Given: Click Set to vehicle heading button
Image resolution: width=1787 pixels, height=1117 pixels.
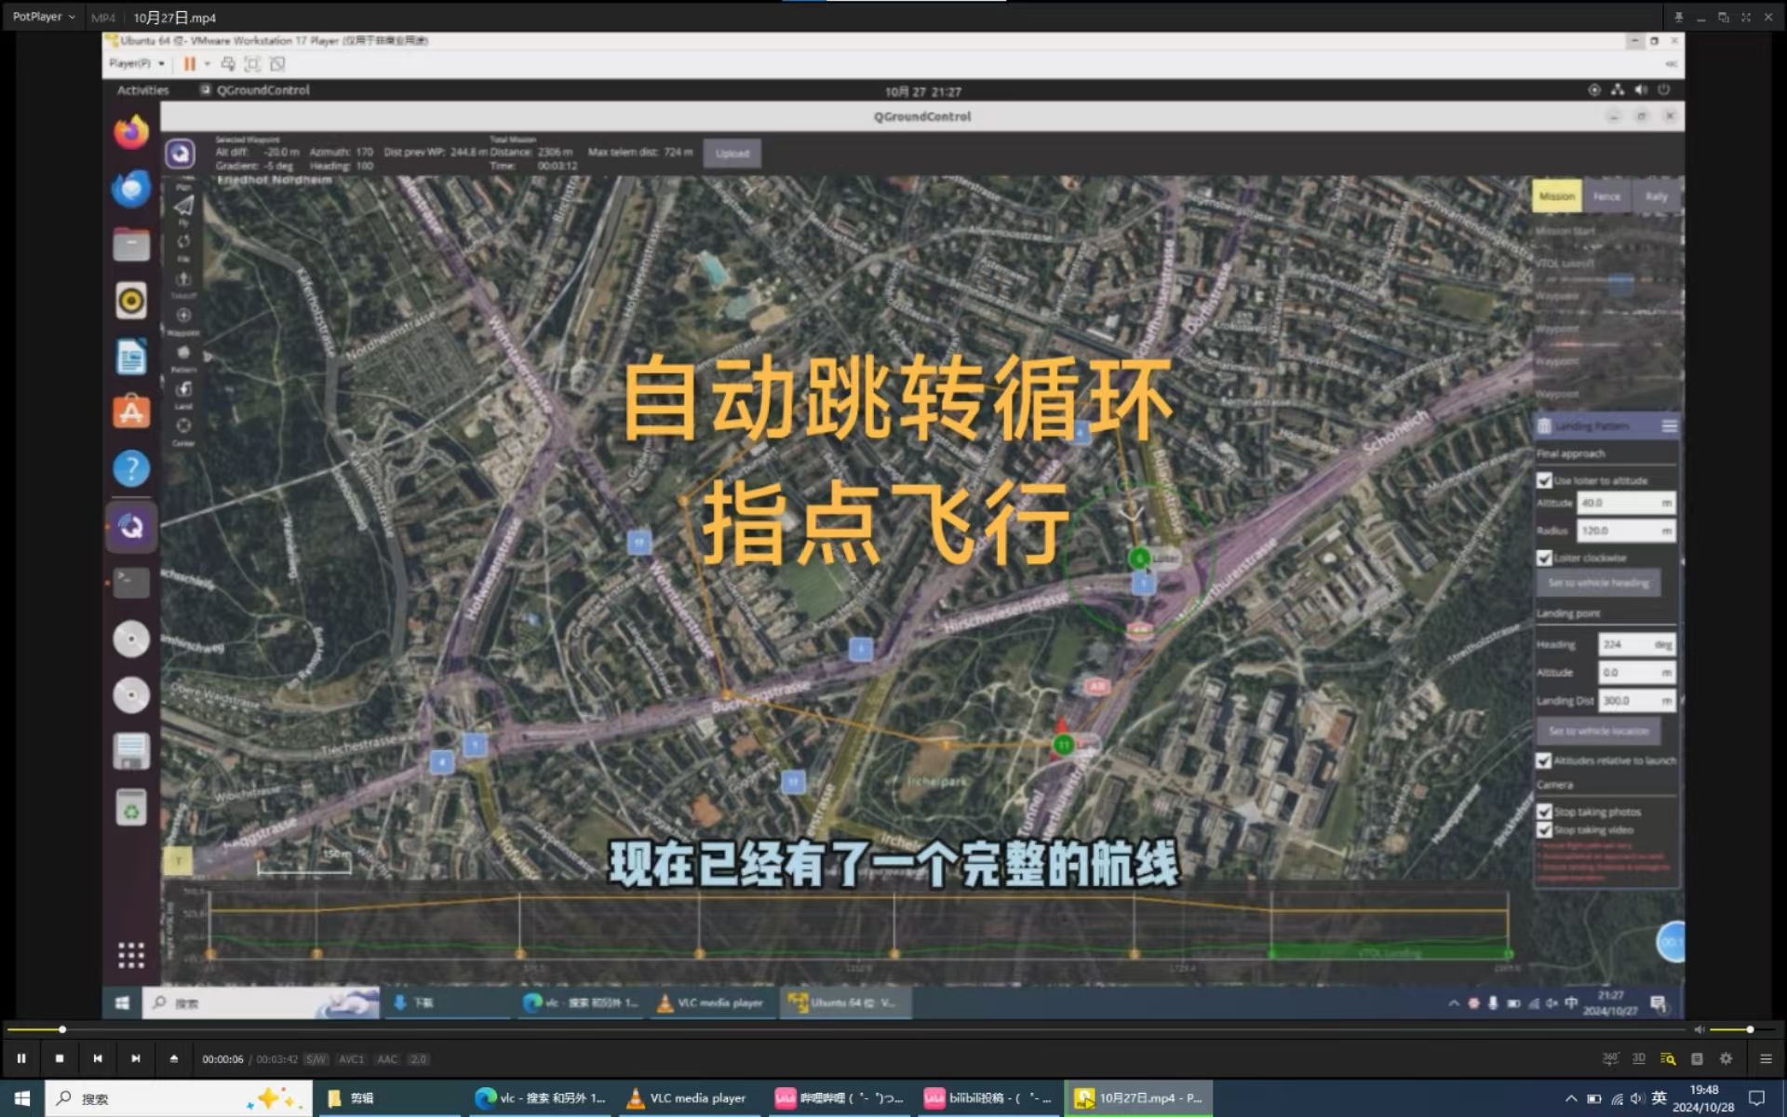Looking at the screenshot, I should (x=1598, y=583).
